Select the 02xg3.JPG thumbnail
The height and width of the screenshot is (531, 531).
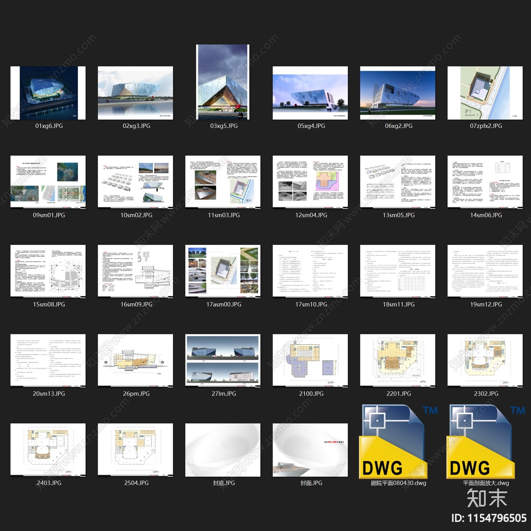[x=135, y=93]
